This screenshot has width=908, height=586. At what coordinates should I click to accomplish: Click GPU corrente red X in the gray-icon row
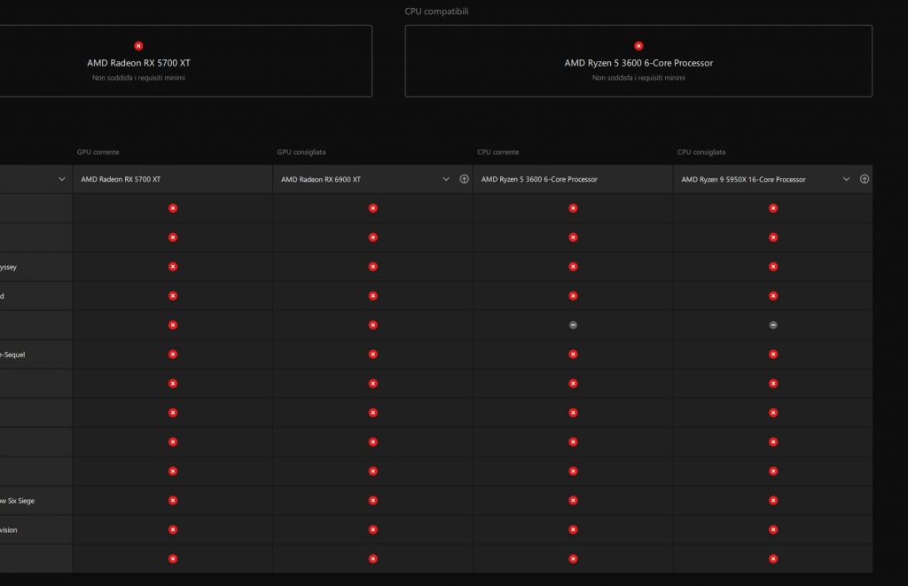(173, 324)
